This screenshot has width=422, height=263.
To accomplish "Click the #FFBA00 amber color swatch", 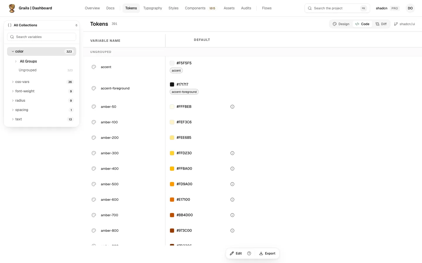I will point(172,169).
